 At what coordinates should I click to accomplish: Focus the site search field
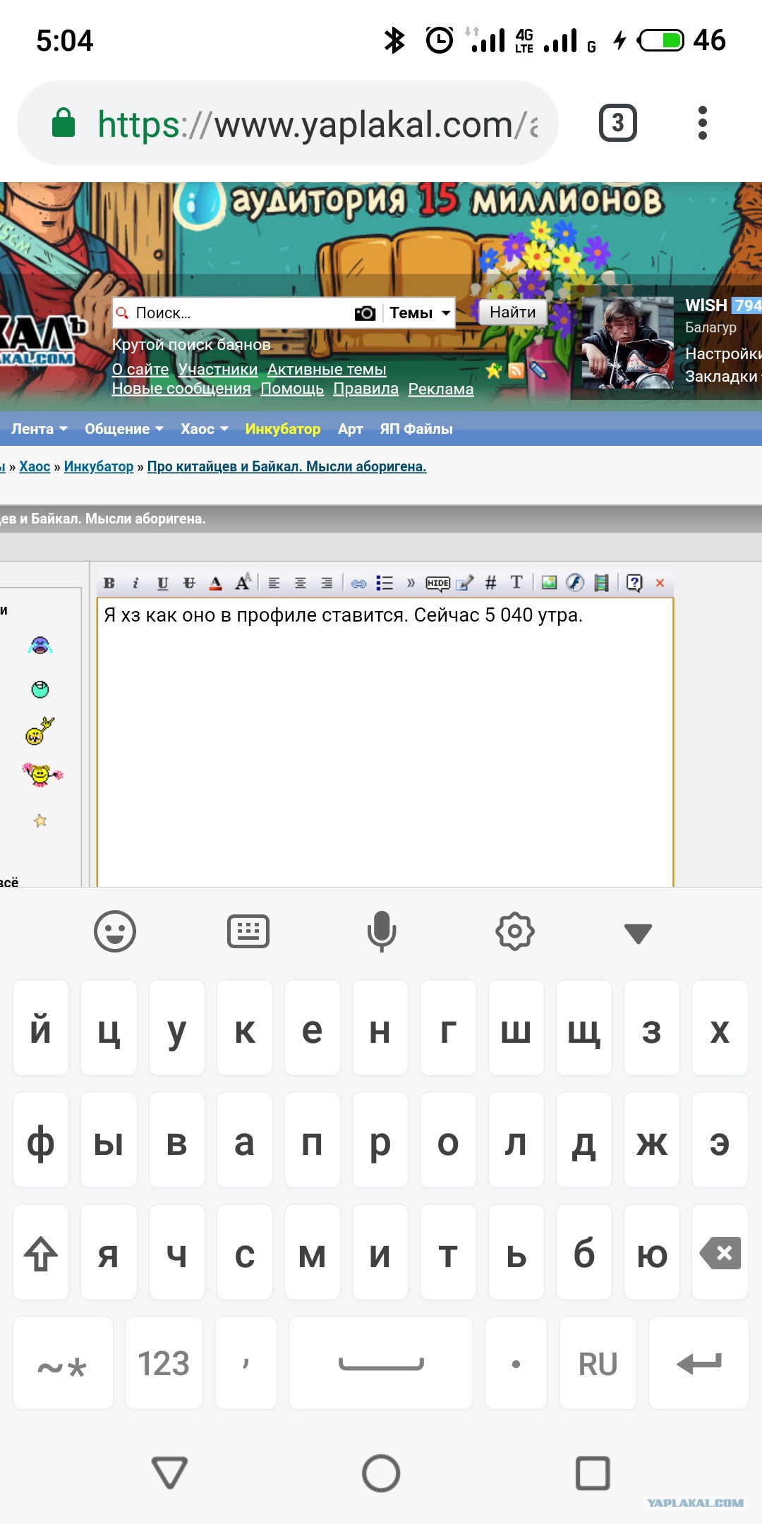tap(233, 313)
